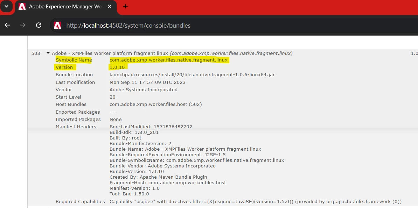Go forward to the next page
Screen dimensions: 418x208
point(23,25)
